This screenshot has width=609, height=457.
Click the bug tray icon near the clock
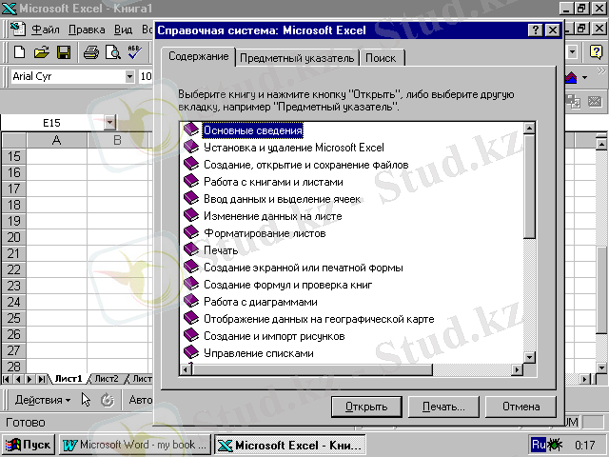555,445
